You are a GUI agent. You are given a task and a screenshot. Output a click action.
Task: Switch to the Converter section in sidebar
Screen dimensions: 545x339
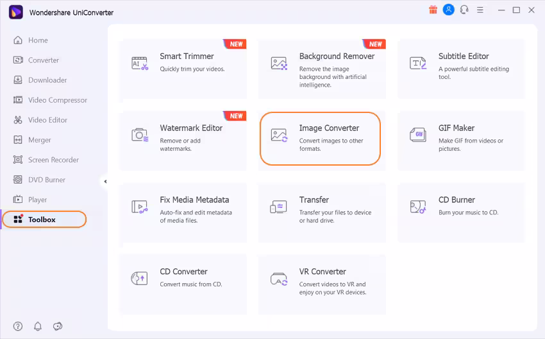point(43,60)
